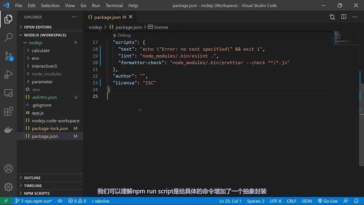Expand the NPM Scripts panel

50,194
